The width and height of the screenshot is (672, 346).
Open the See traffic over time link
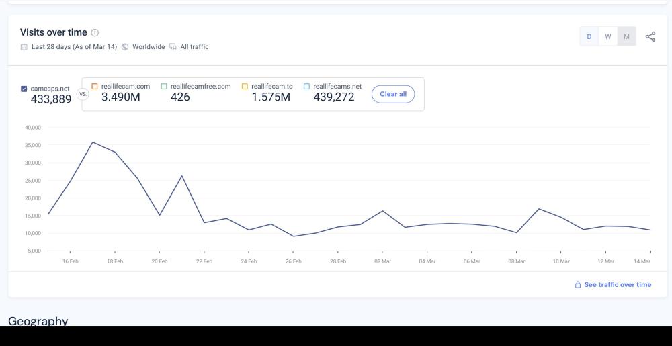coord(618,285)
